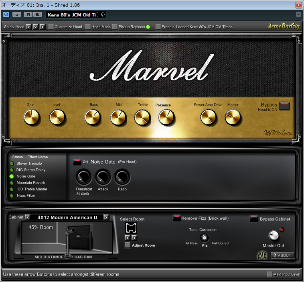Select Naus Filter effect name
Image resolution: width=304 pixels, height=282 pixels.
click(26, 195)
